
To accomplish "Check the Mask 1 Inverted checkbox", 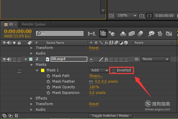I will [113, 70].
